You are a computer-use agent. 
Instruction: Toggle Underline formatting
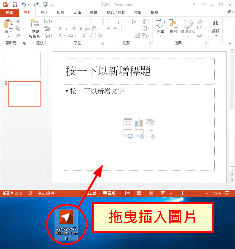coord(73,28)
